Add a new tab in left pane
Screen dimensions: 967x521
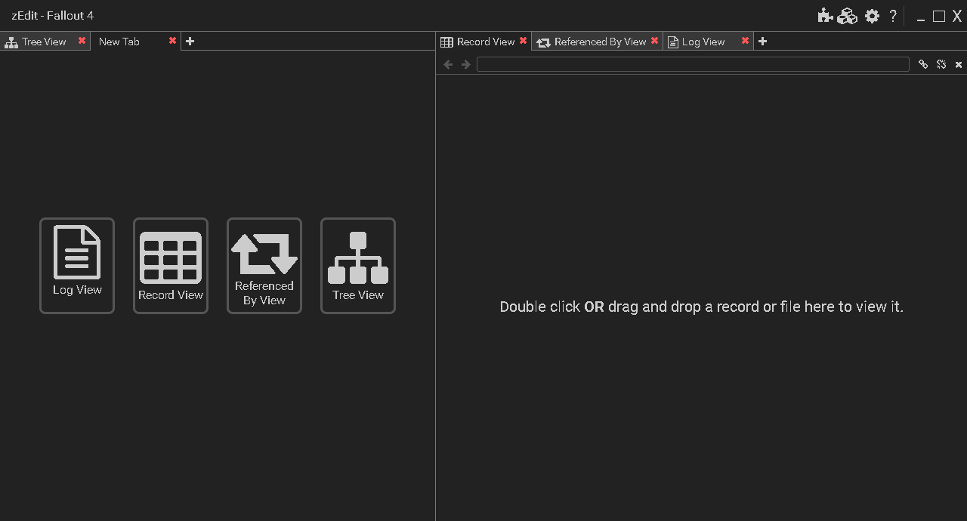pyautogui.click(x=190, y=42)
